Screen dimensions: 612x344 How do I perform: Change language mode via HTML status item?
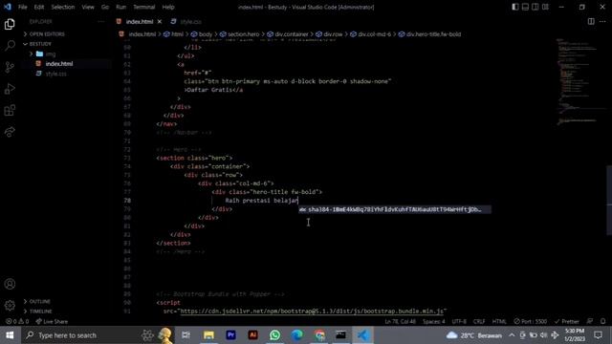(x=499, y=321)
